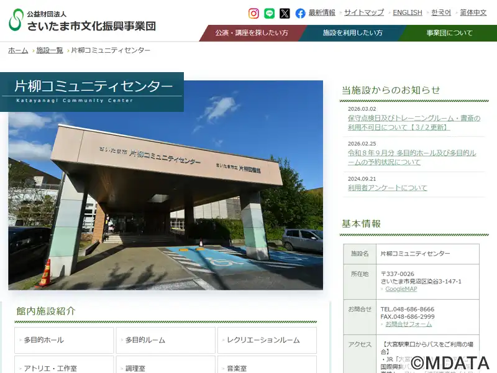Open the Instagram icon link
Viewport: 497px width, 373px height.
253,13
